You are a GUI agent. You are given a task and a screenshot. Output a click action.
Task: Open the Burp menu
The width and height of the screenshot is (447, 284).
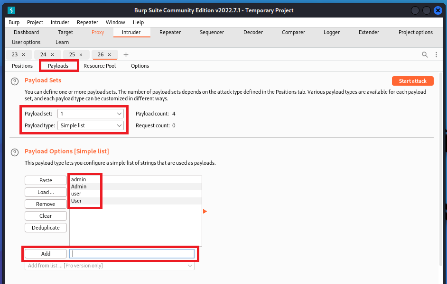pos(14,22)
